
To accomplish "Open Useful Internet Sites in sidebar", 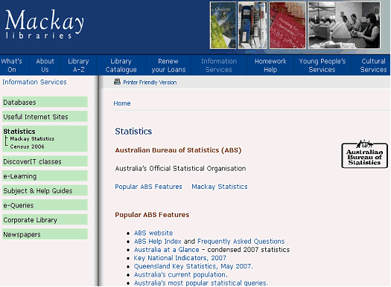I will [45, 117].
